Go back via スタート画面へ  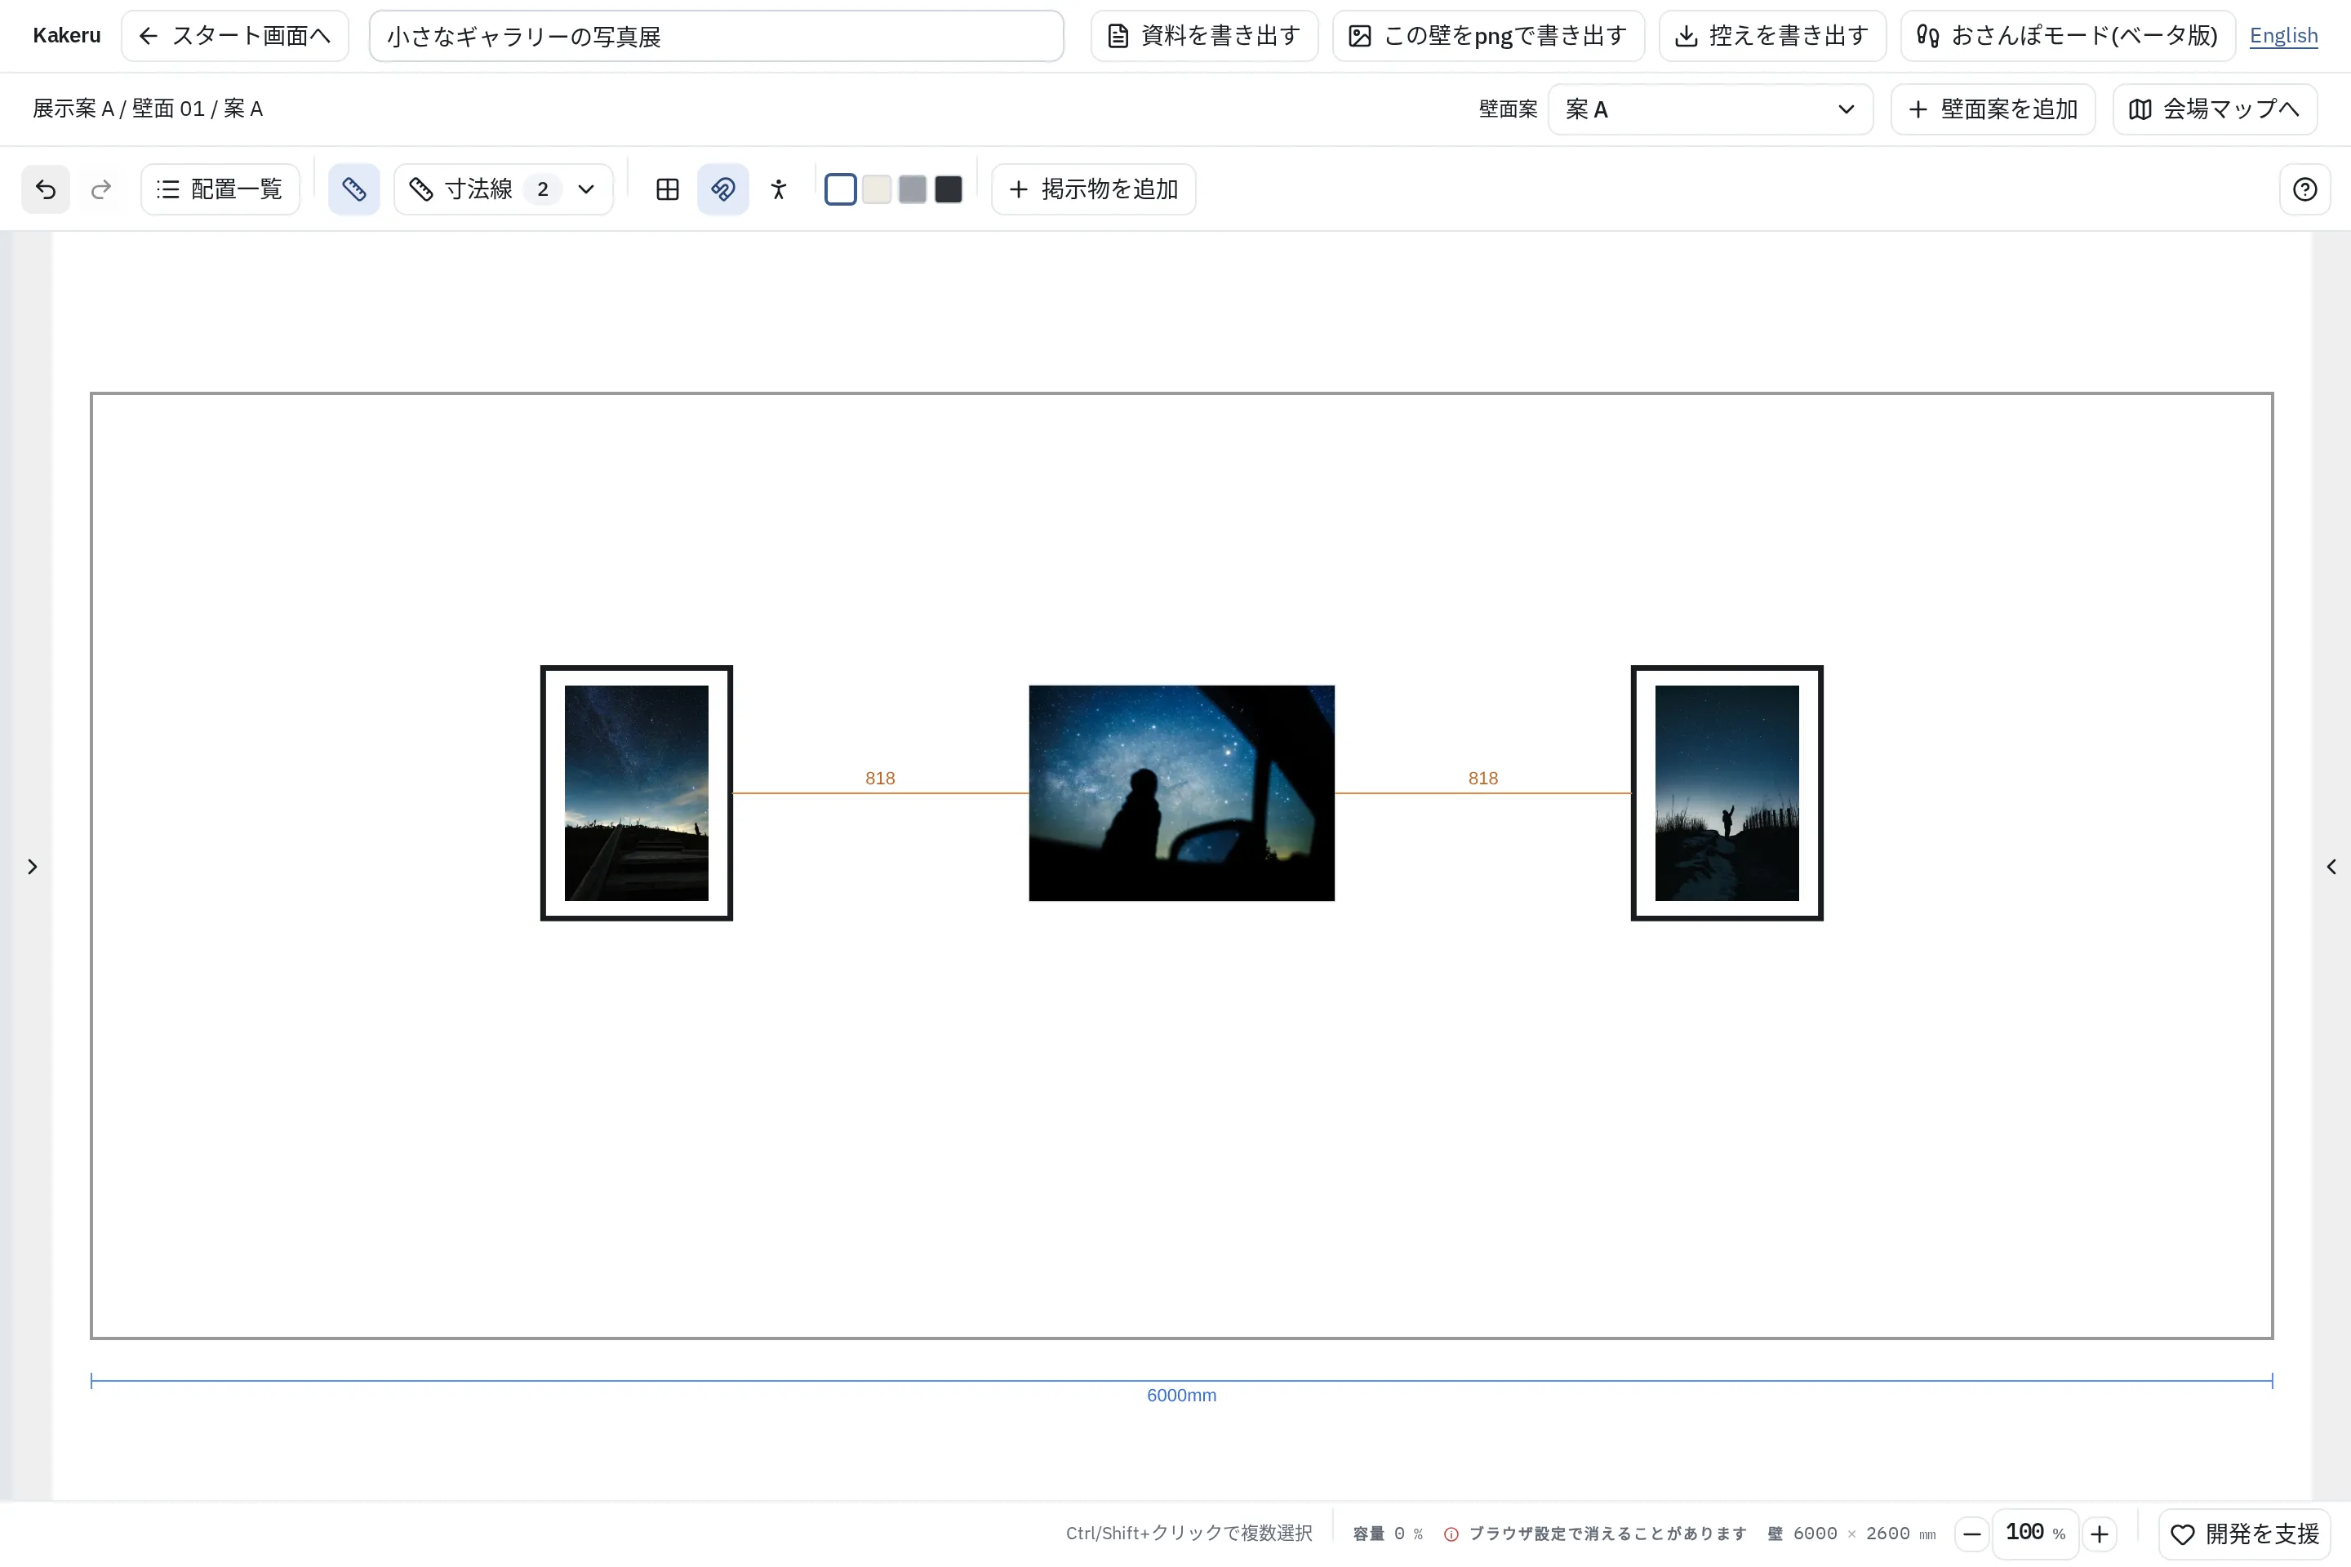[235, 36]
